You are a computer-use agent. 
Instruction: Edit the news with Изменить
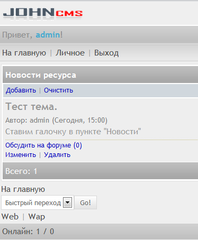(x=21, y=155)
